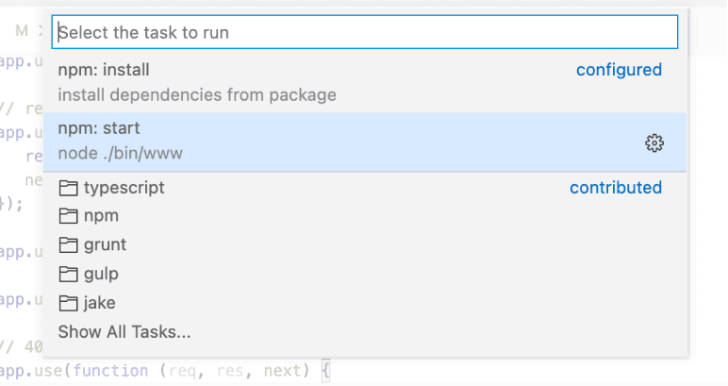Select the npm: start task
Screen dimensions: 728x386
click(99, 128)
